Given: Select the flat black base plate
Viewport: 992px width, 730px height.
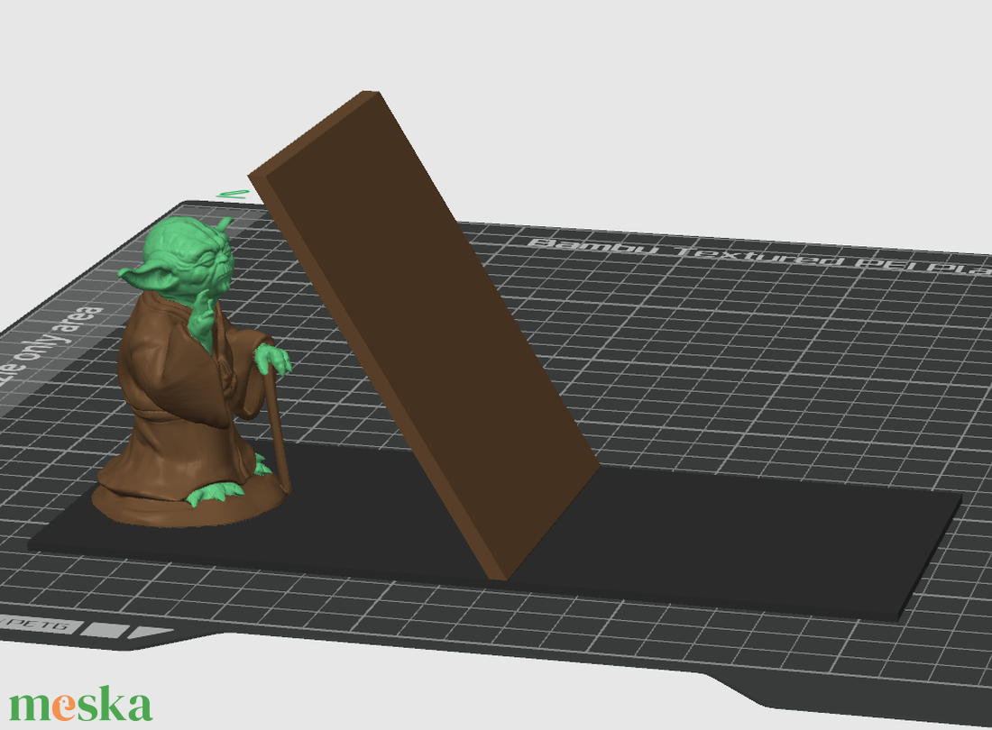Looking at the screenshot, I should pyautogui.click(x=721, y=541).
